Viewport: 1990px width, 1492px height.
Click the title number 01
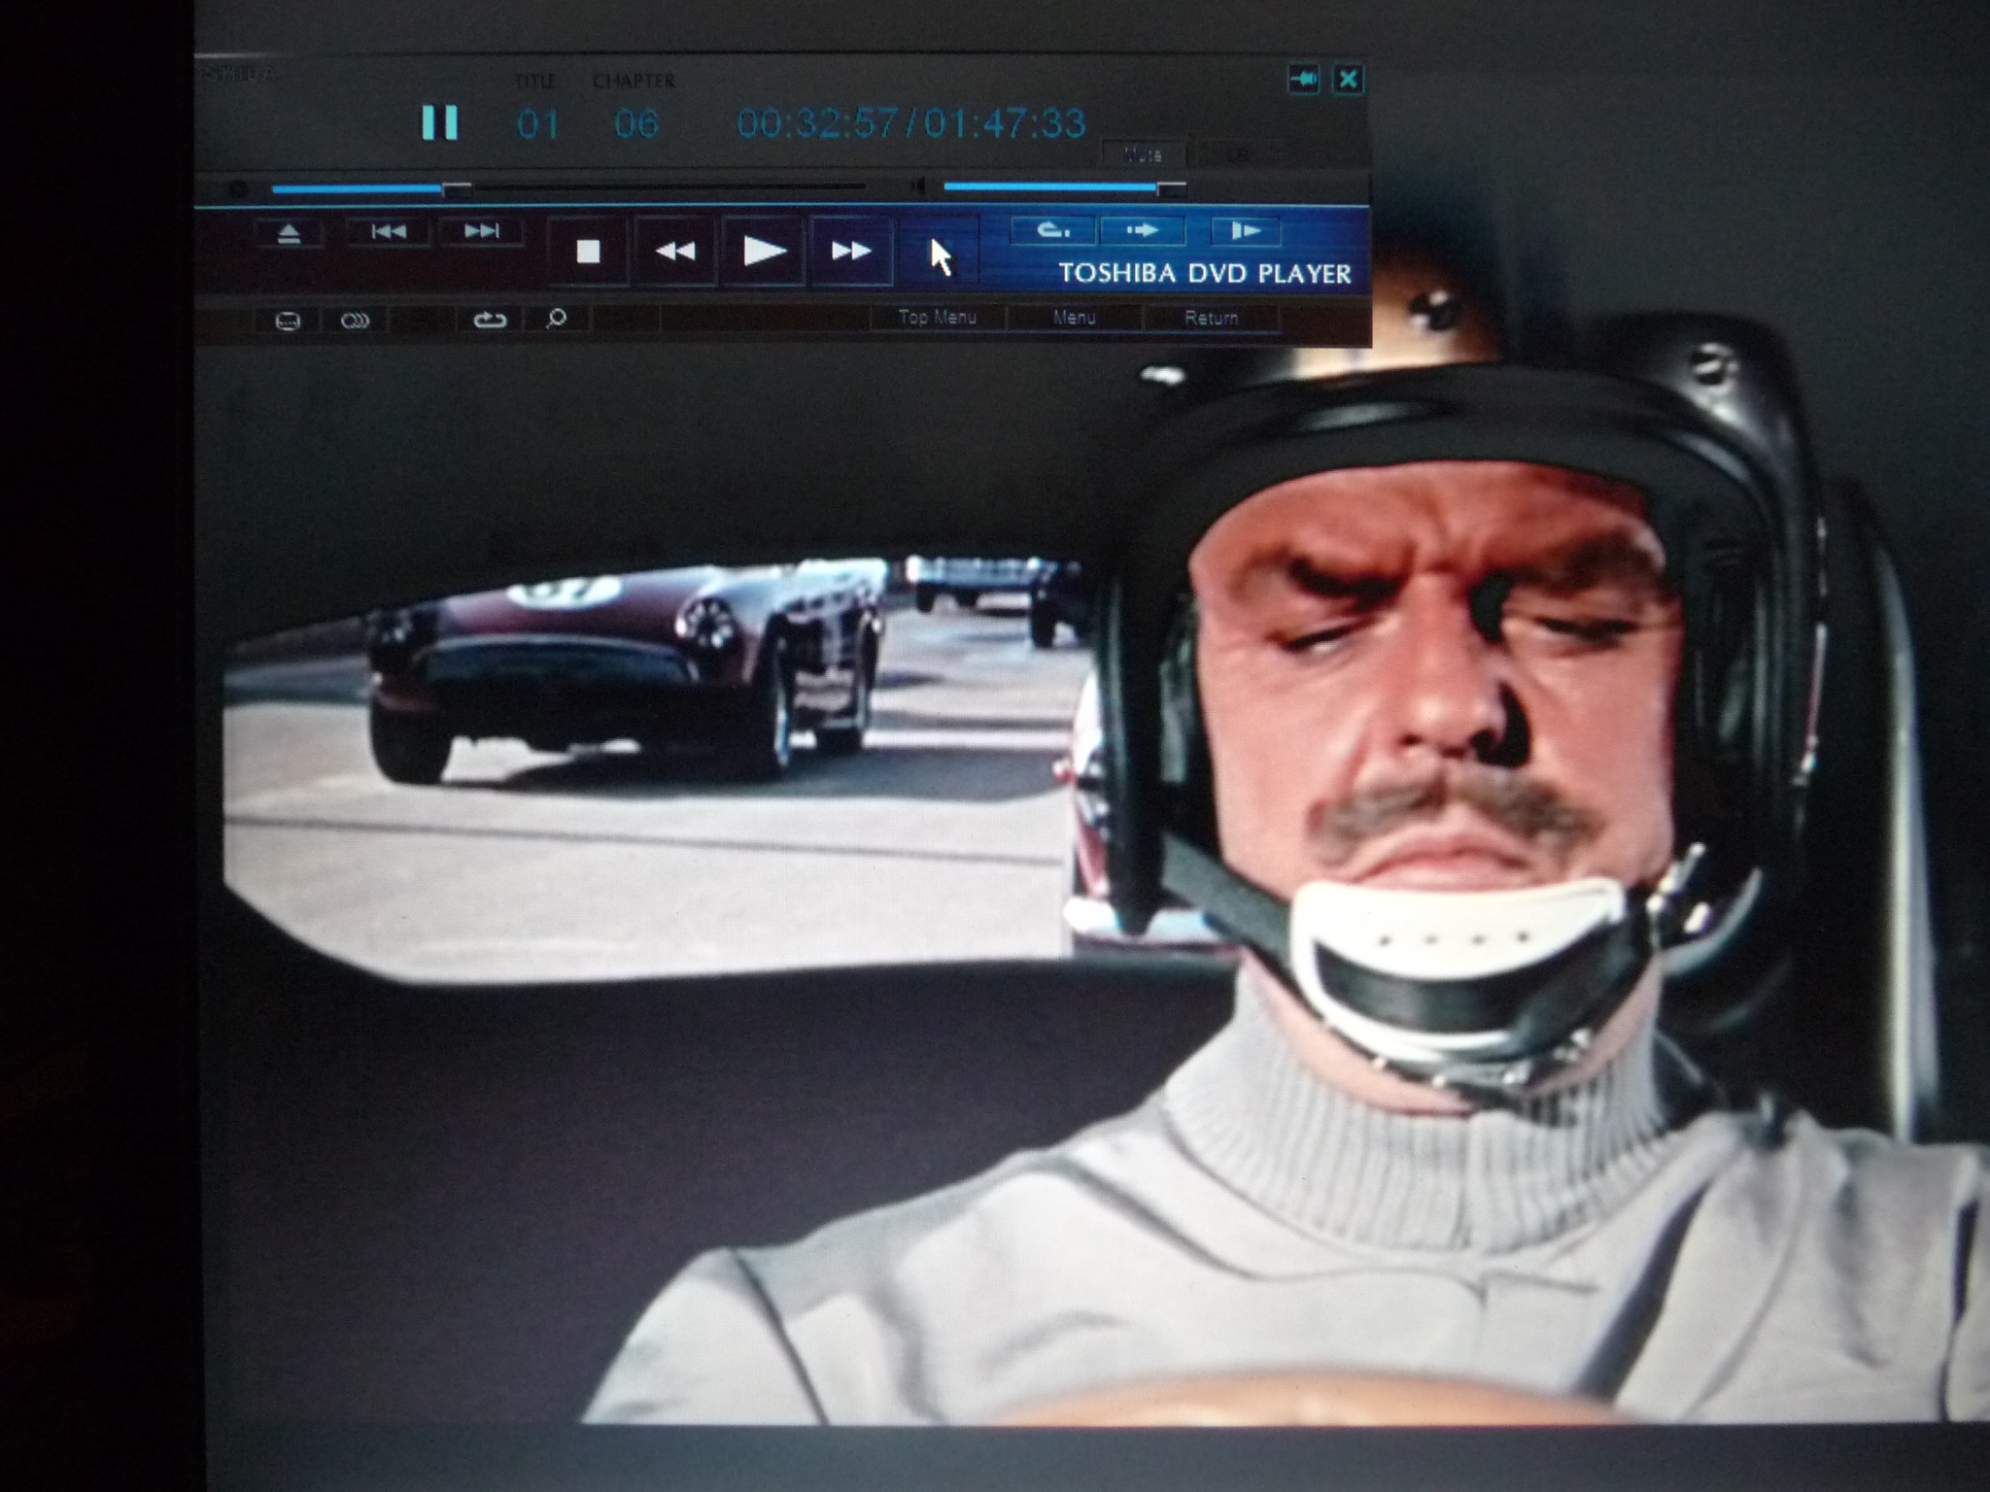pyautogui.click(x=537, y=124)
